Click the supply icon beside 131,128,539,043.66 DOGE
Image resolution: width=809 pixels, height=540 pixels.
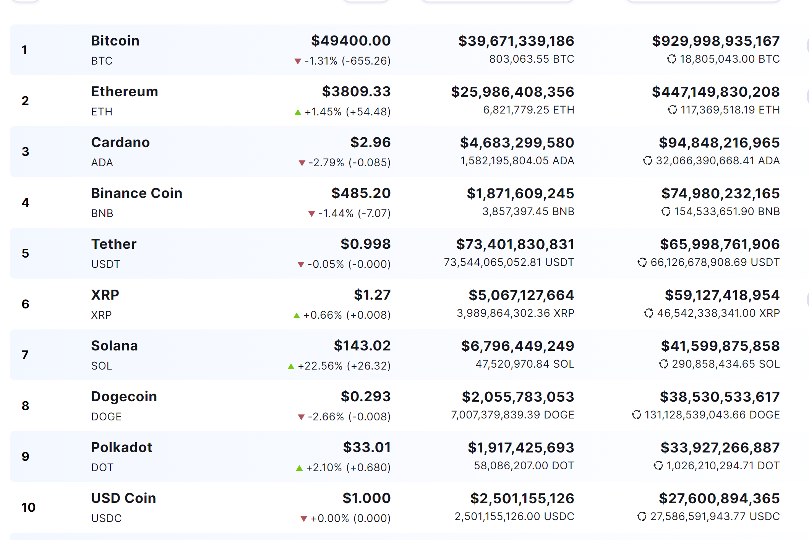coord(636,415)
